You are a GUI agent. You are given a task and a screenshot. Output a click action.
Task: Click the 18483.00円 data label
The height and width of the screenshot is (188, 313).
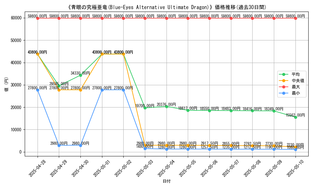click(231, 109)
